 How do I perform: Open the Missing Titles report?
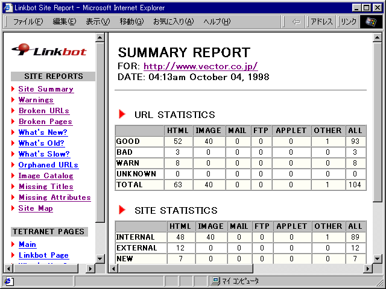(46, 187)
